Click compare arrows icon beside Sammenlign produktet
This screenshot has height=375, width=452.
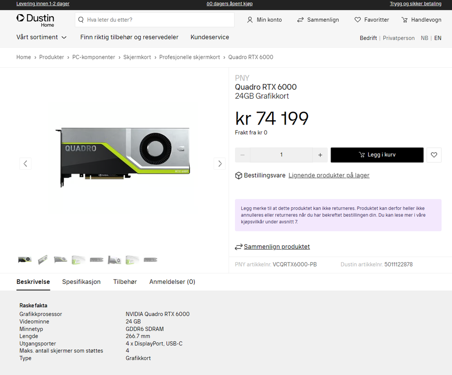pos(238,247)
